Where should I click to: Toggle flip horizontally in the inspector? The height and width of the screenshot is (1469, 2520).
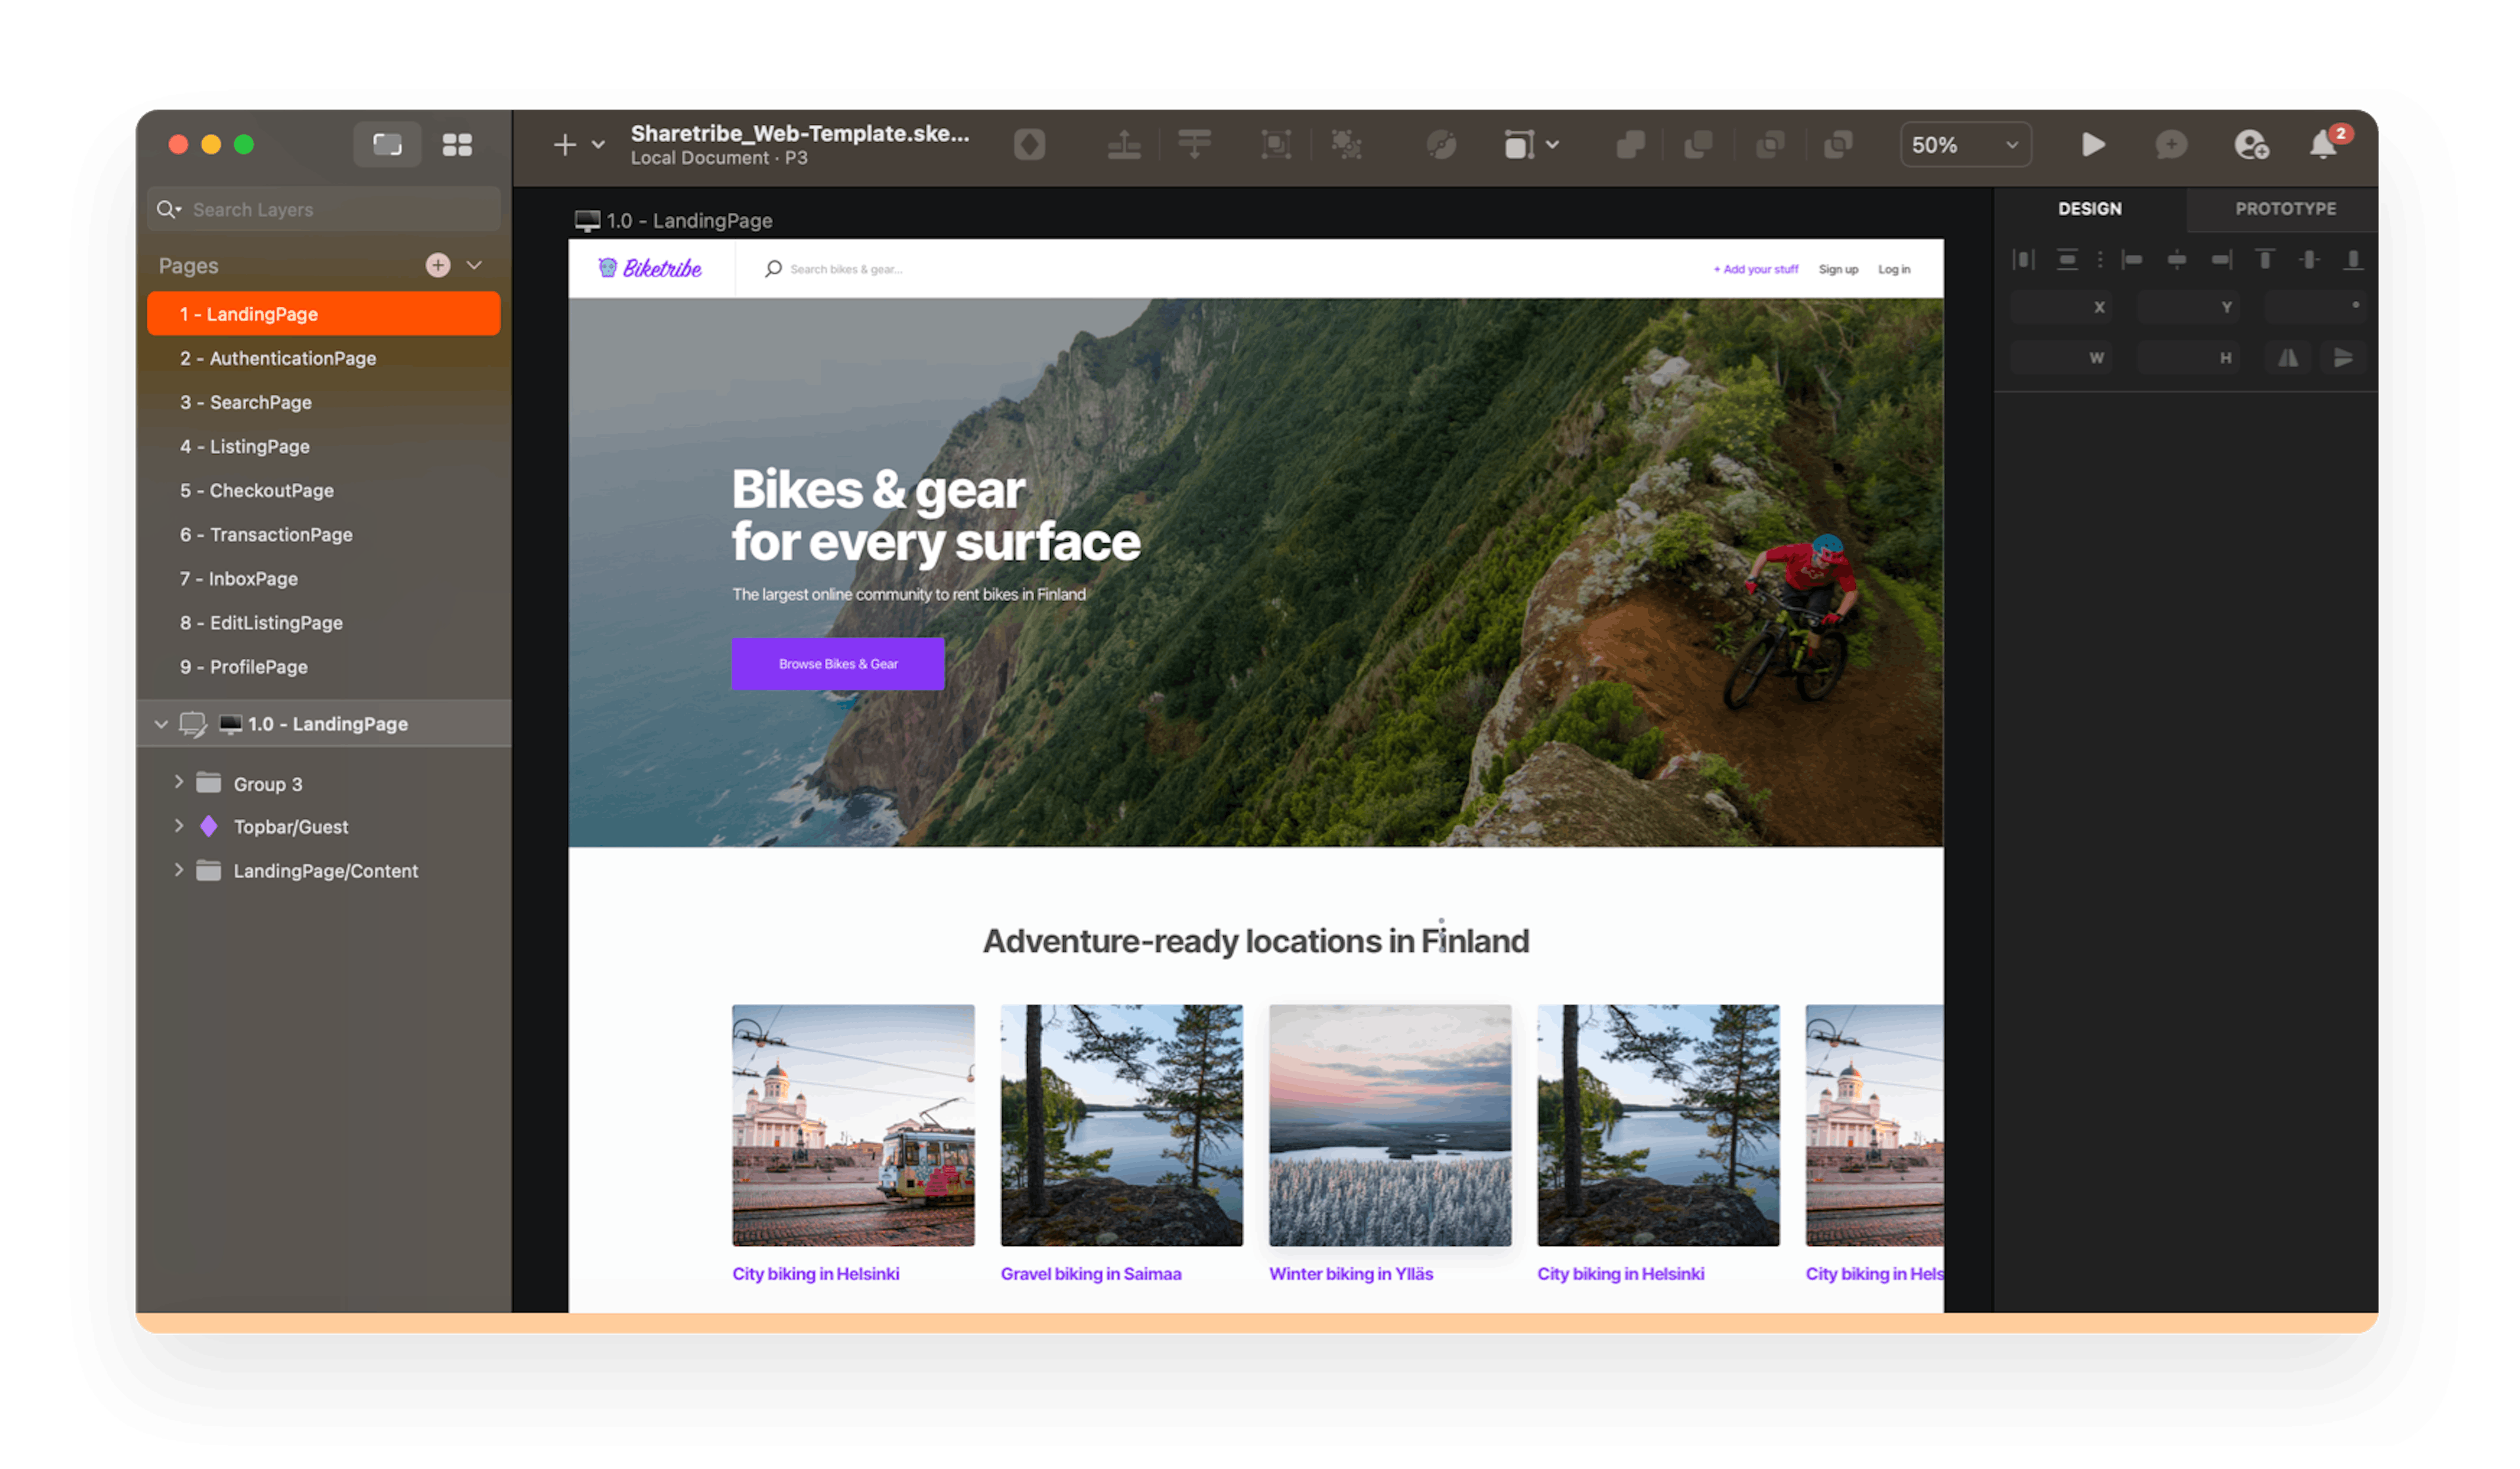coord(2288,357)
